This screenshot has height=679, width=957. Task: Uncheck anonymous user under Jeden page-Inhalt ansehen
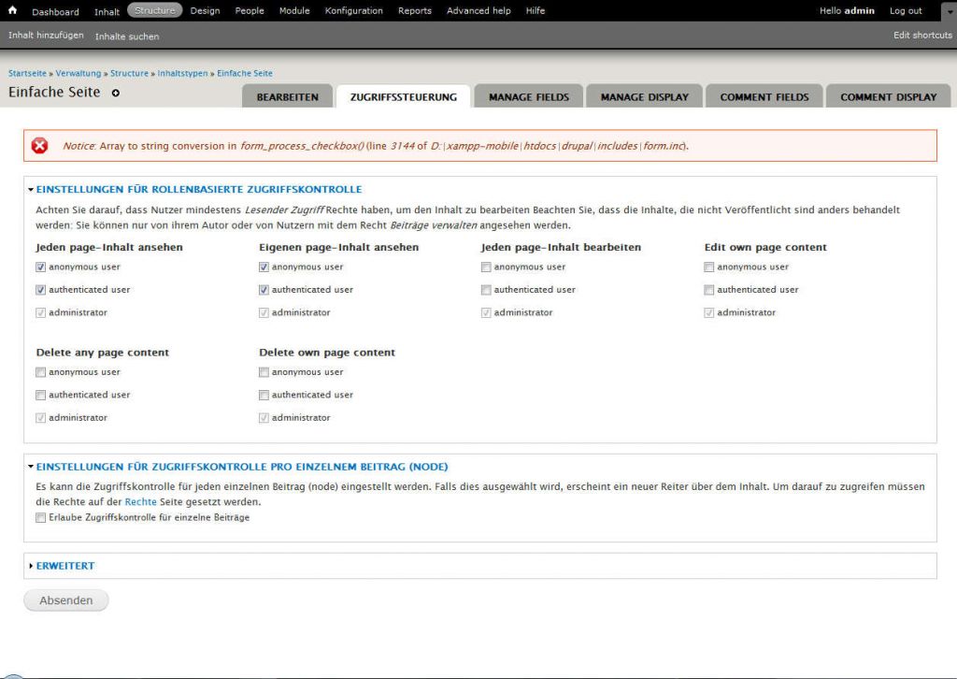click(41, 267)
